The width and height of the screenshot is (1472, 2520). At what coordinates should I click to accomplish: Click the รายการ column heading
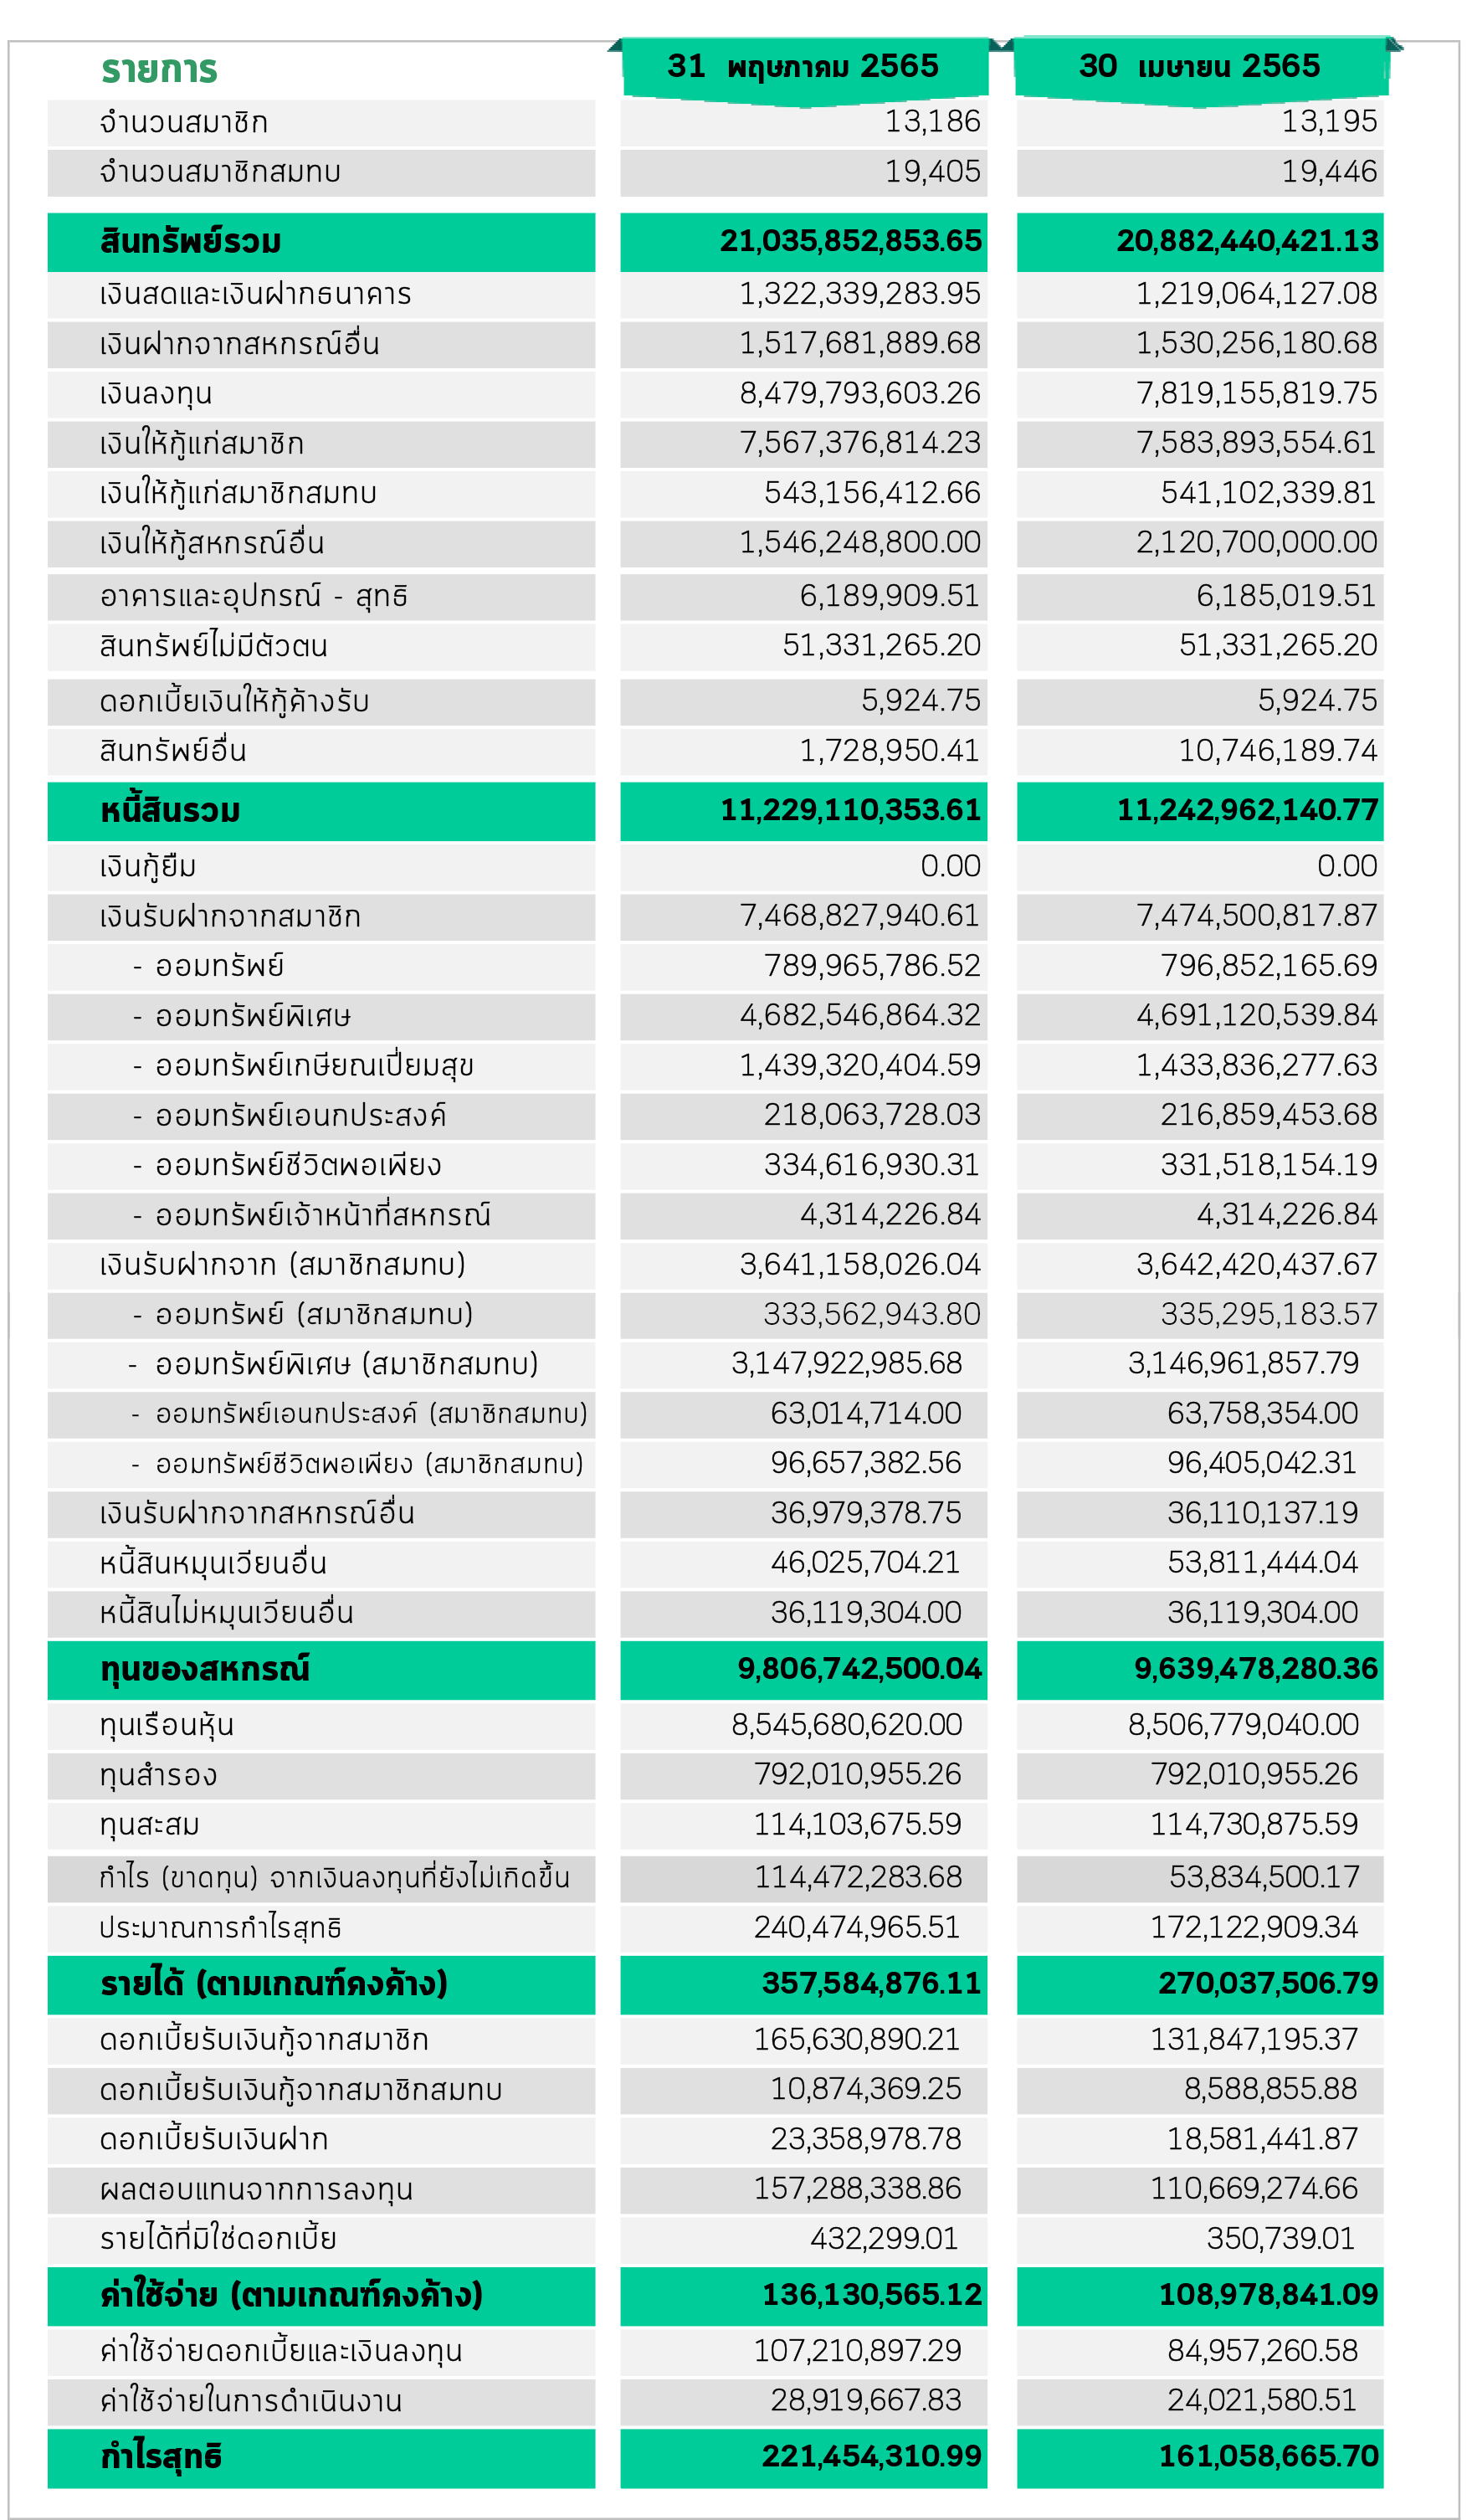click(159, 70)
